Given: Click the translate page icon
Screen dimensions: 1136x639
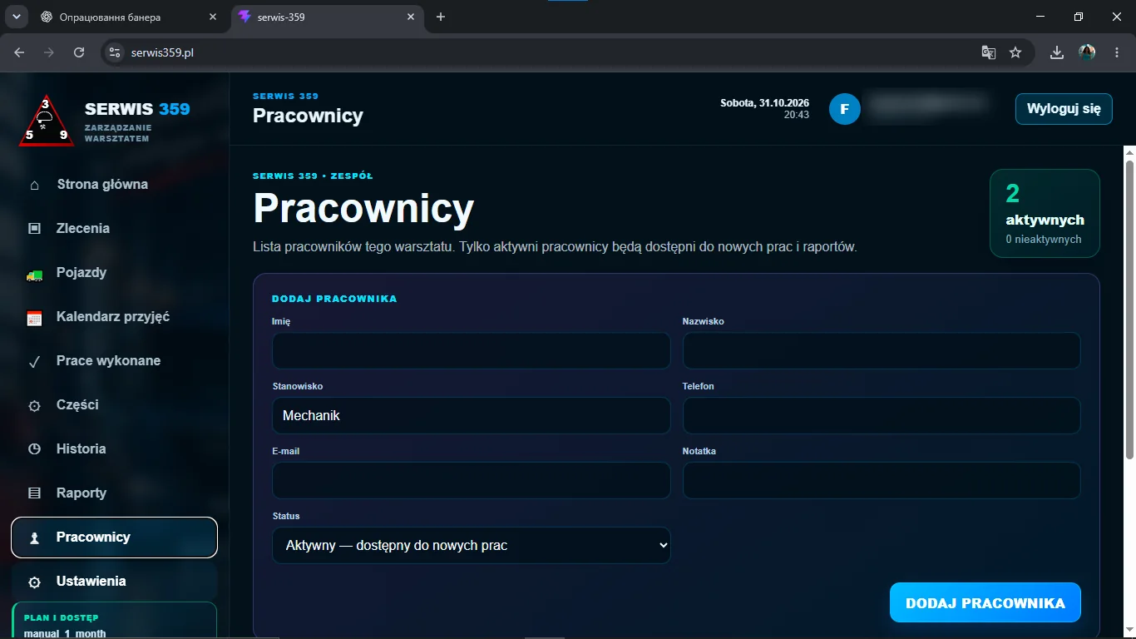Looking at the screenshot, I should (988, 52).
